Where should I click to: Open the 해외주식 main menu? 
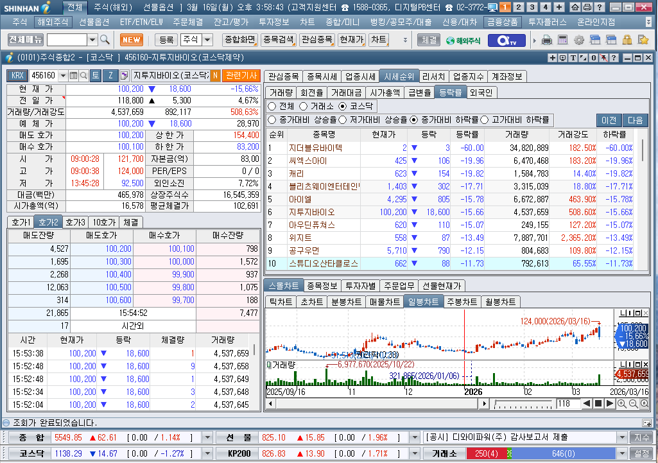pos(53,22)
